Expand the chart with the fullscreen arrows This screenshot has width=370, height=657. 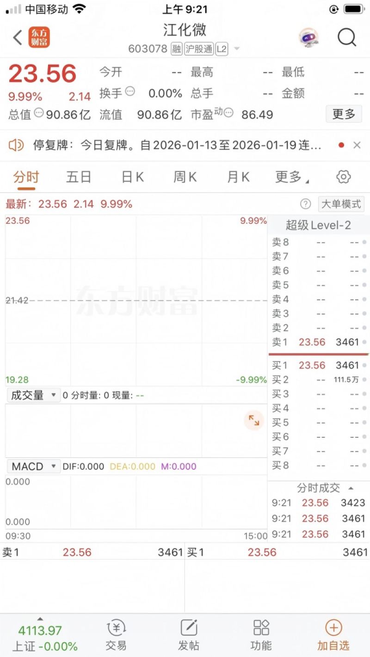(x=253, y=420)
